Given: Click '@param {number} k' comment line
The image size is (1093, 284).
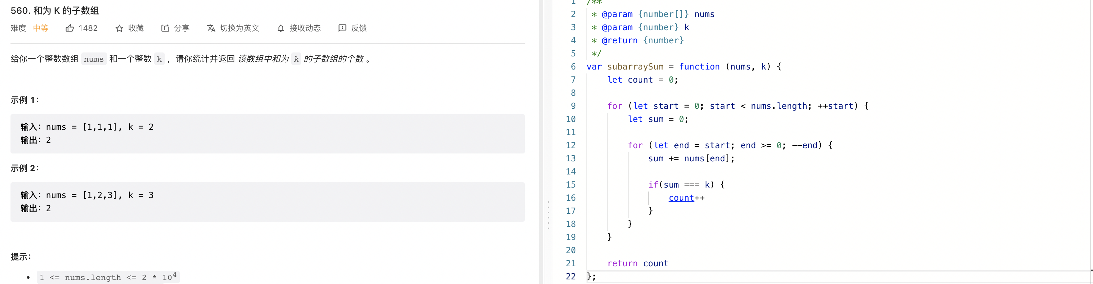Looking at the screenshot, I should click(x=640, y=27).
